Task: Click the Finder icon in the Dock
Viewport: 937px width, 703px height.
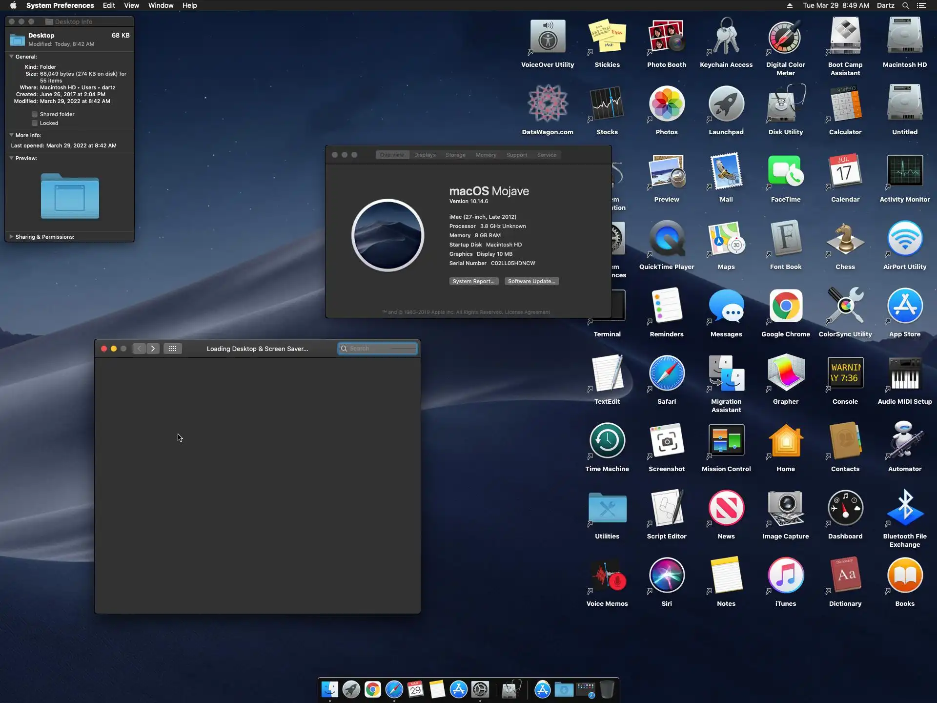Action: pos(329,689)
